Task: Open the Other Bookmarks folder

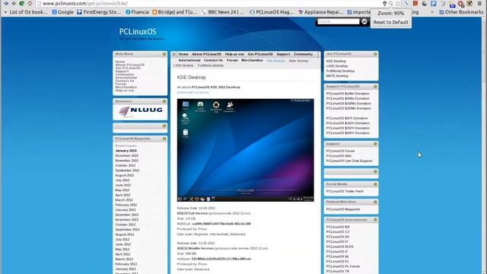Action: tap(461, 12)
